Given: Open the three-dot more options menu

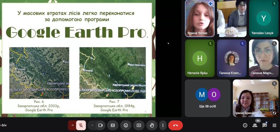Looking at the screenshot, I should pos(163,125).
